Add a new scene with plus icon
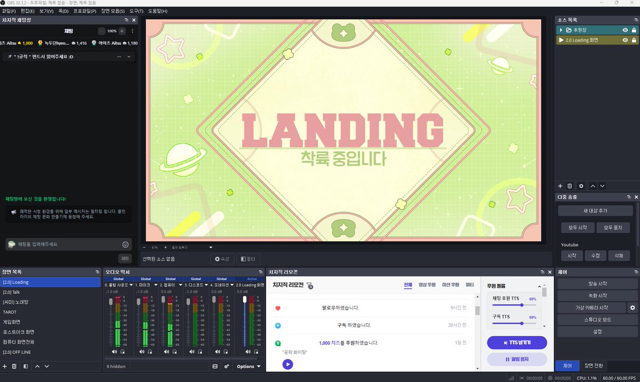Image resolution: width=640 pixels, height=382 pixels. pos(5,367)
